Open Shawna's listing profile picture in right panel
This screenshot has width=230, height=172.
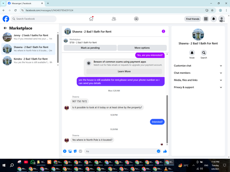pos(198,34)
